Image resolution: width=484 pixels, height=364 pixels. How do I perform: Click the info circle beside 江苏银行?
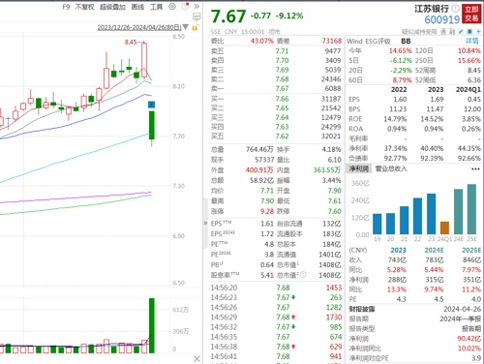[455, 8]
